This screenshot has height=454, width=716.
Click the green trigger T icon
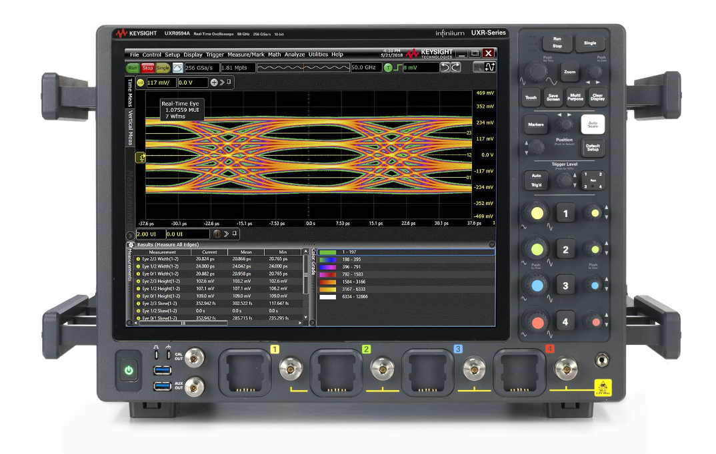387,68
